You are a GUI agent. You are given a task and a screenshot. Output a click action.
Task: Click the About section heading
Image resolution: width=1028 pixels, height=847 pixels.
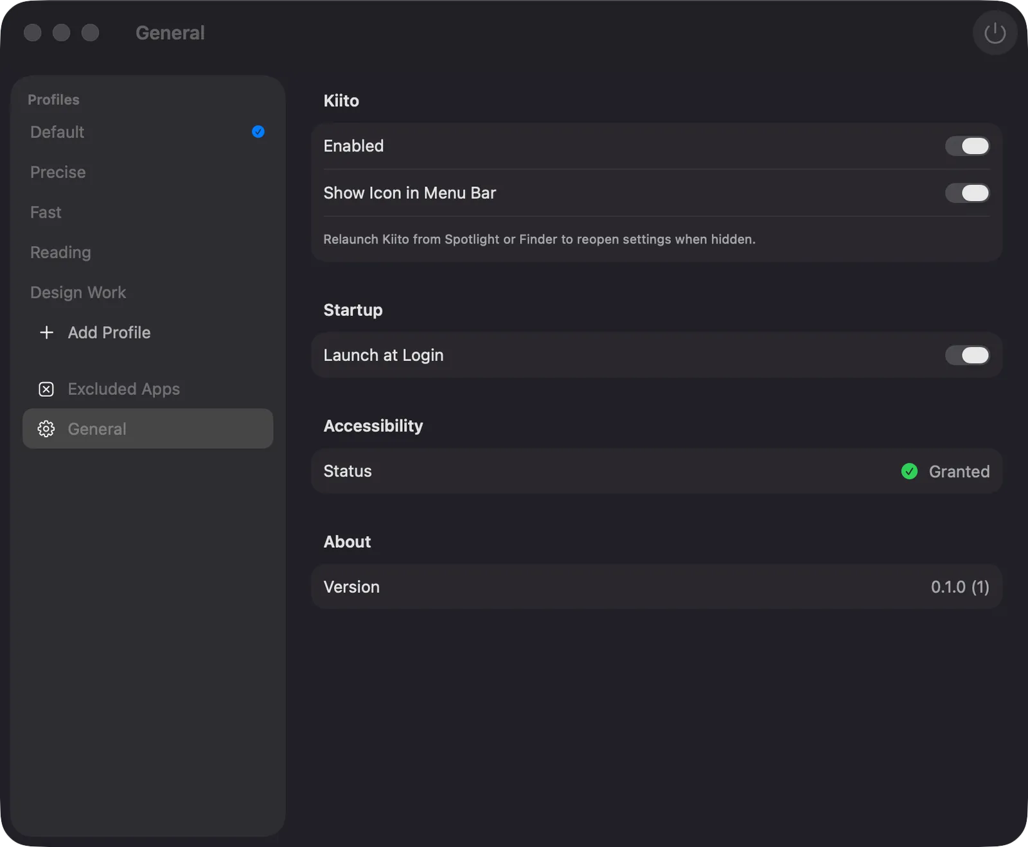pos(347,542)
